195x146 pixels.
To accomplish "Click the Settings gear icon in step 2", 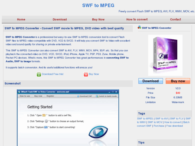I will click(x=46, y=121).
